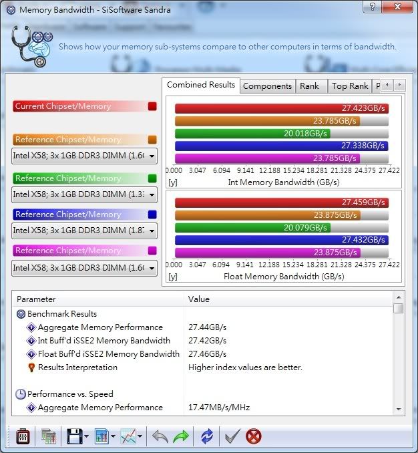The height and width of the screenshot is (453, 418).
Task: Click the stethoscope brain module icon
Action: click(32, 46)
